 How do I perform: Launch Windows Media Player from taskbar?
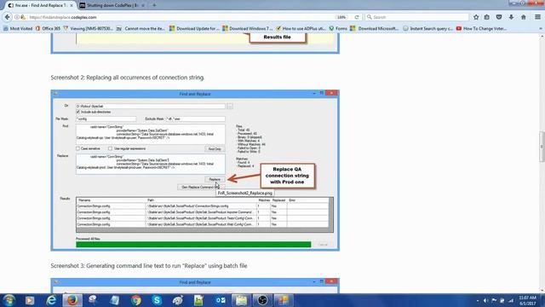(30, 300)
